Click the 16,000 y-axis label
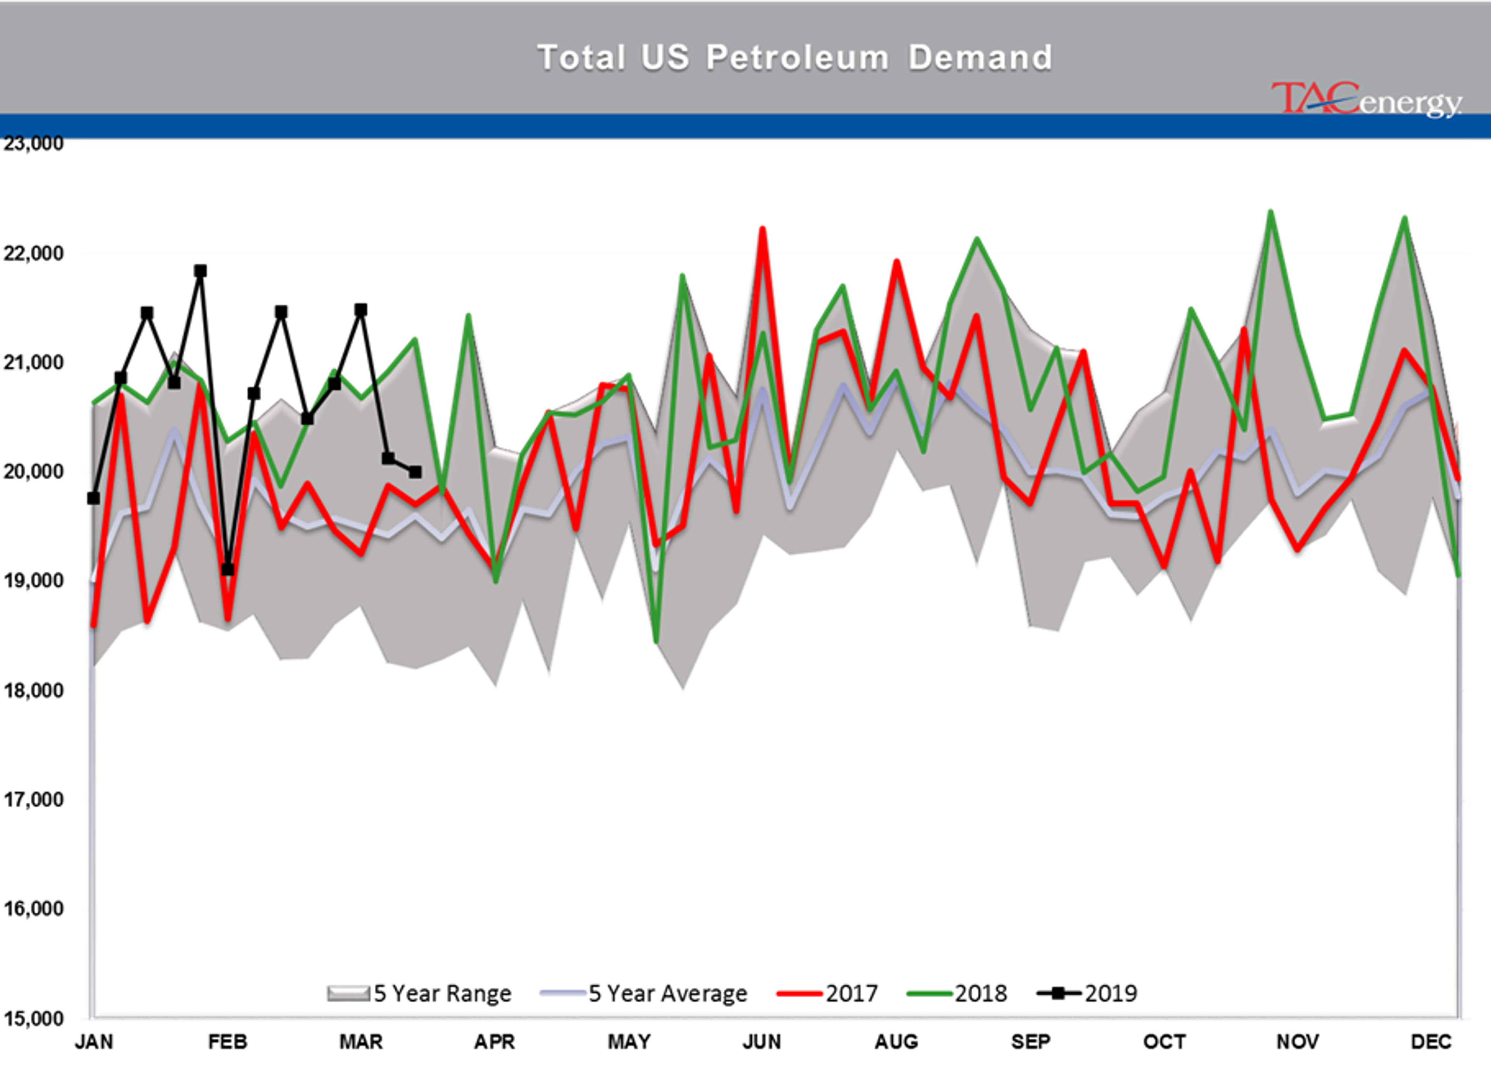Screen dimensions: 1491x1080 click(33, 908)
